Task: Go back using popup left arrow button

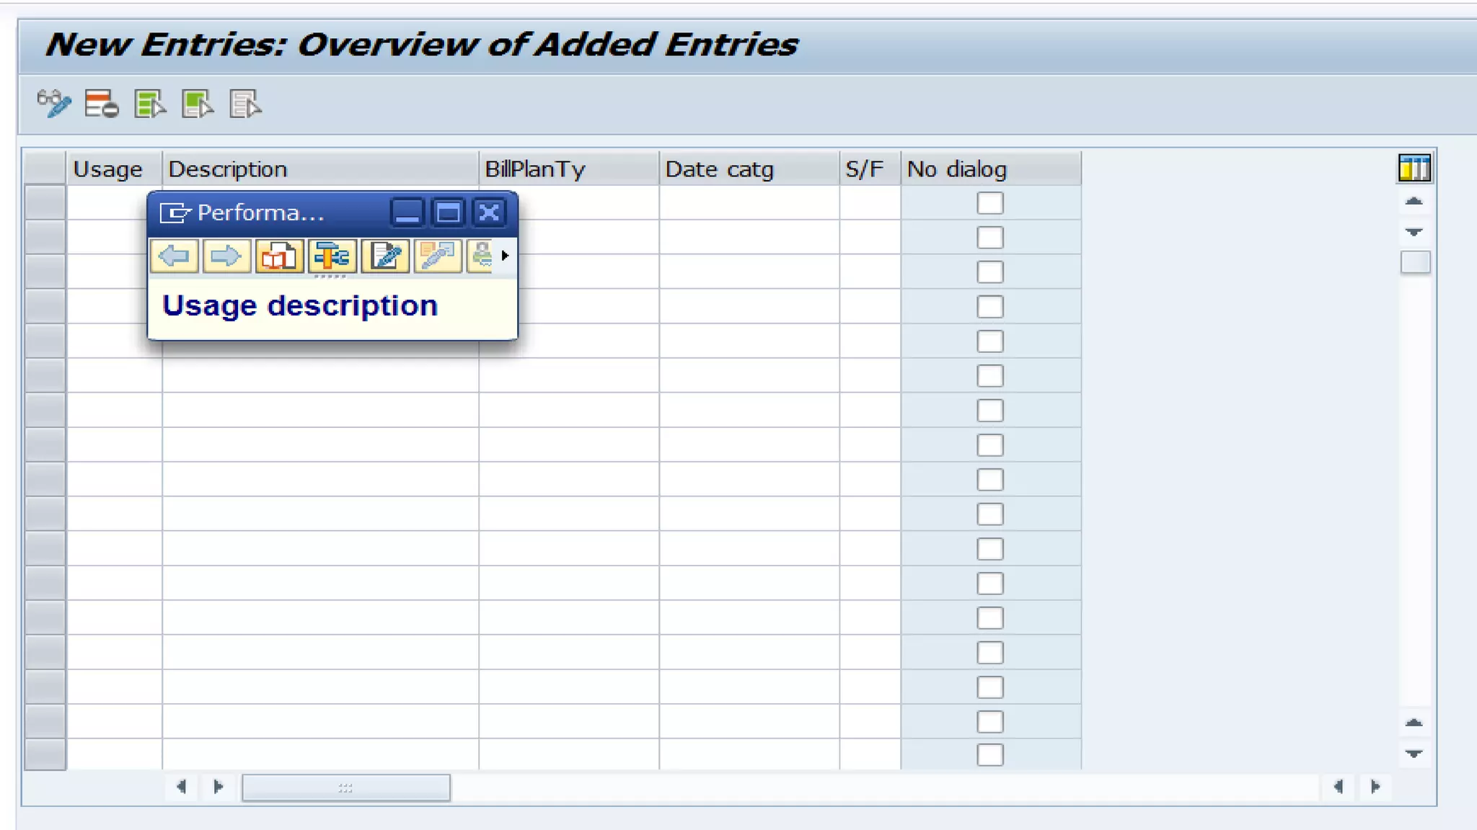Action: (x=175, y=256)
